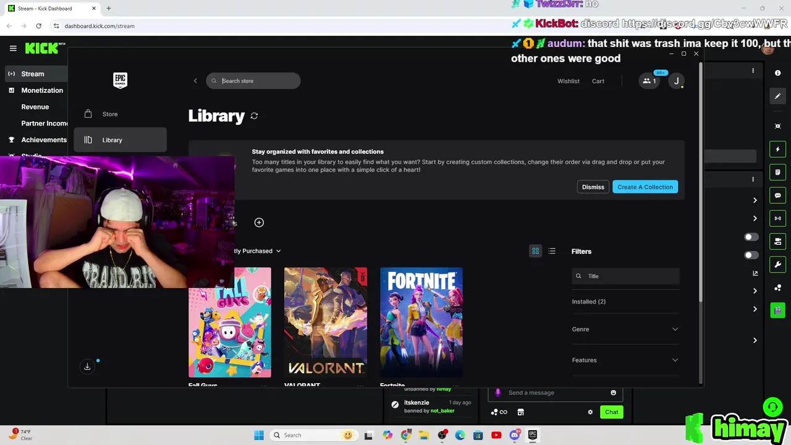Open Epic Games Launcher from the taskbar

pos(533,435)
